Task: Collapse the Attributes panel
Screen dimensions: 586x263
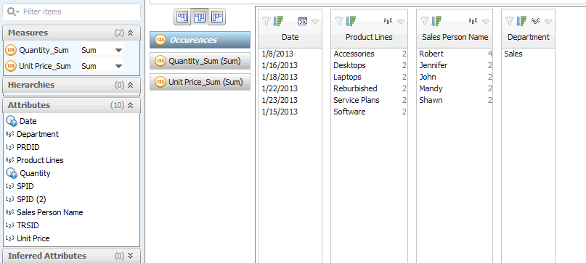Action: [x=130, y=105]
